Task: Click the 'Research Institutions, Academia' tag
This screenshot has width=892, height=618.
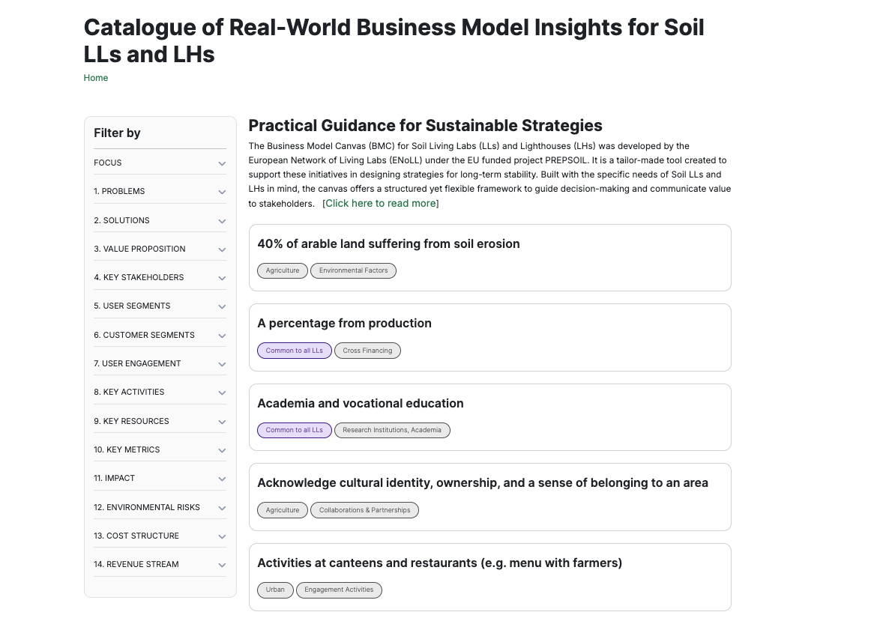Action: pyautogui.click(x=392, y=430)
